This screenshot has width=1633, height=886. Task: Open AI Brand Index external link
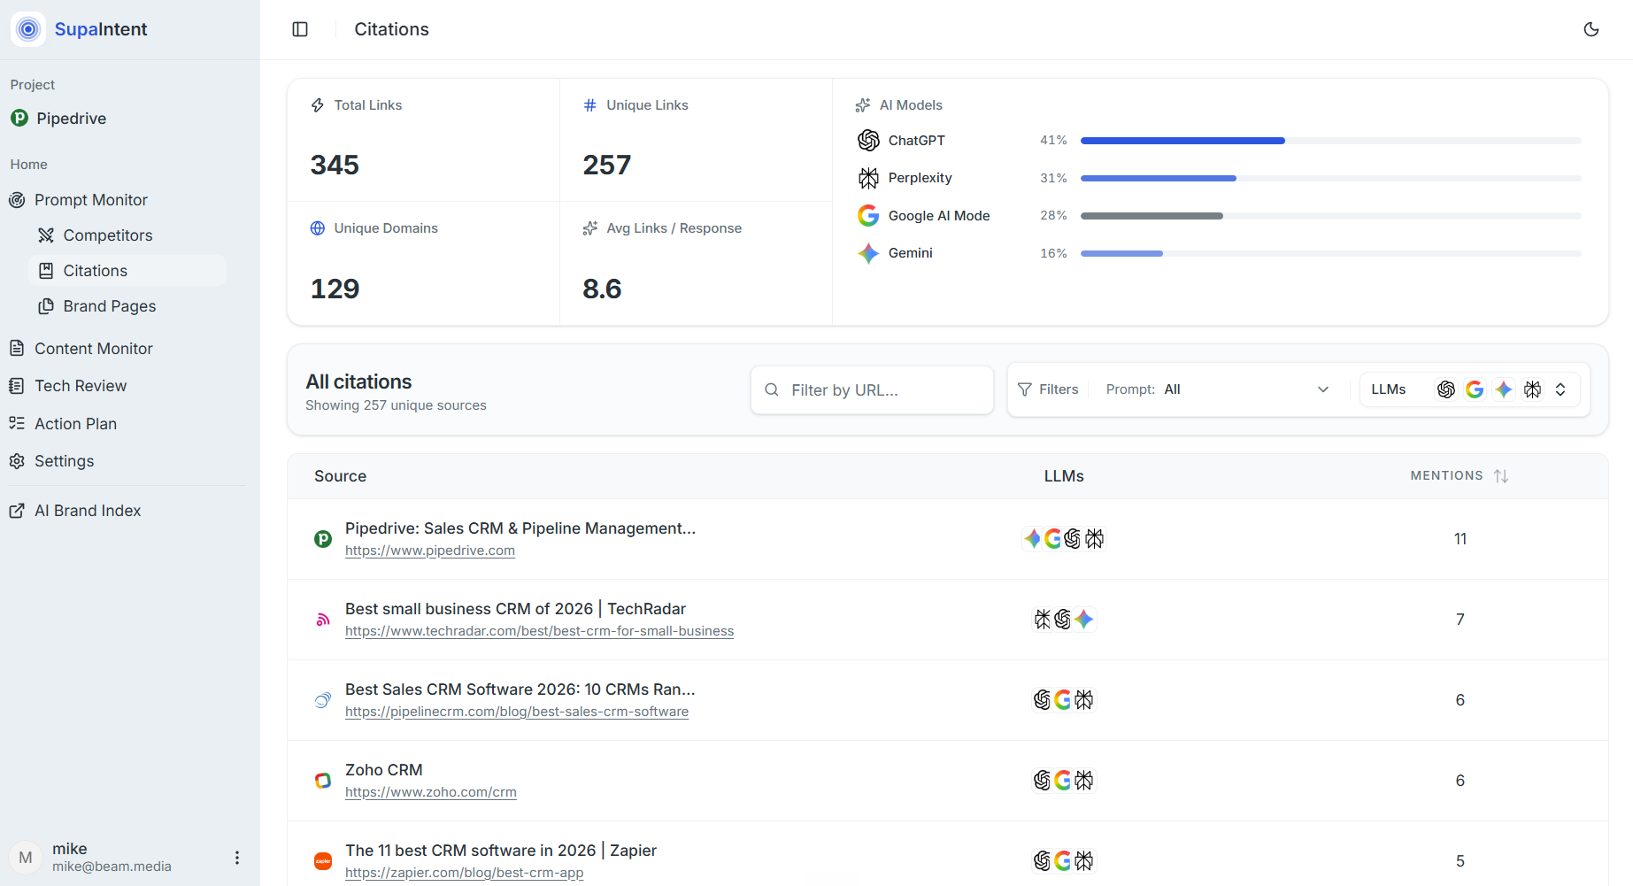[88, 511]
